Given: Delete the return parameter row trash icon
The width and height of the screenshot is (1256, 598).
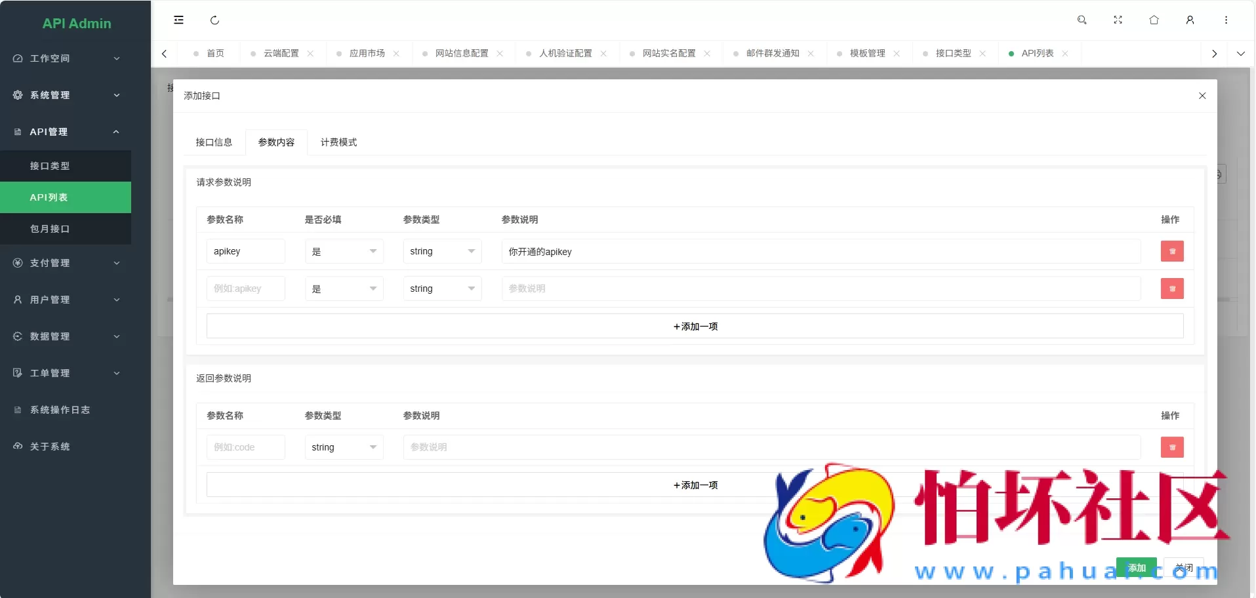Looking at the screenshot, I should [1173, 447].
